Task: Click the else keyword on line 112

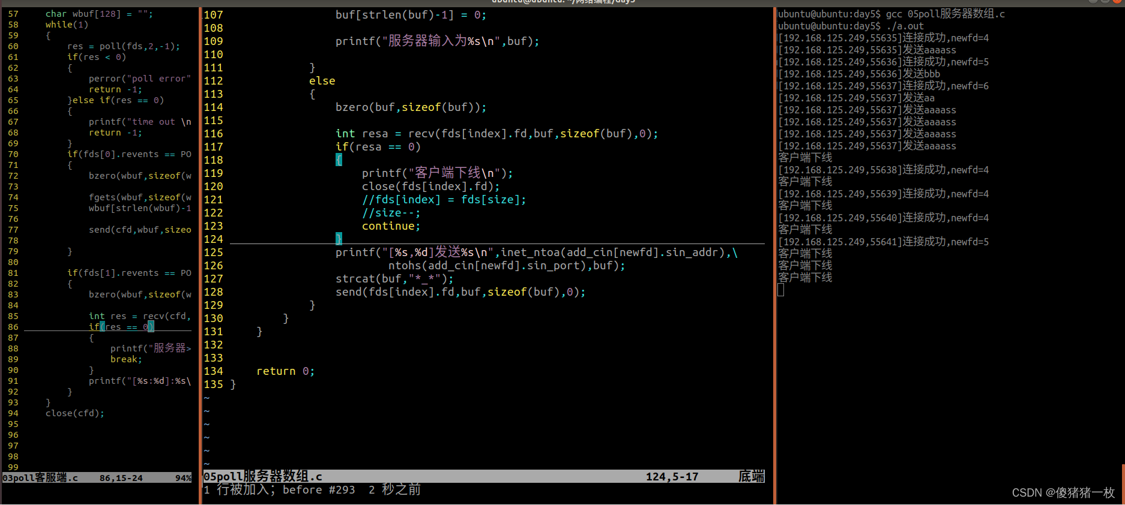Action: coord(322,81)
